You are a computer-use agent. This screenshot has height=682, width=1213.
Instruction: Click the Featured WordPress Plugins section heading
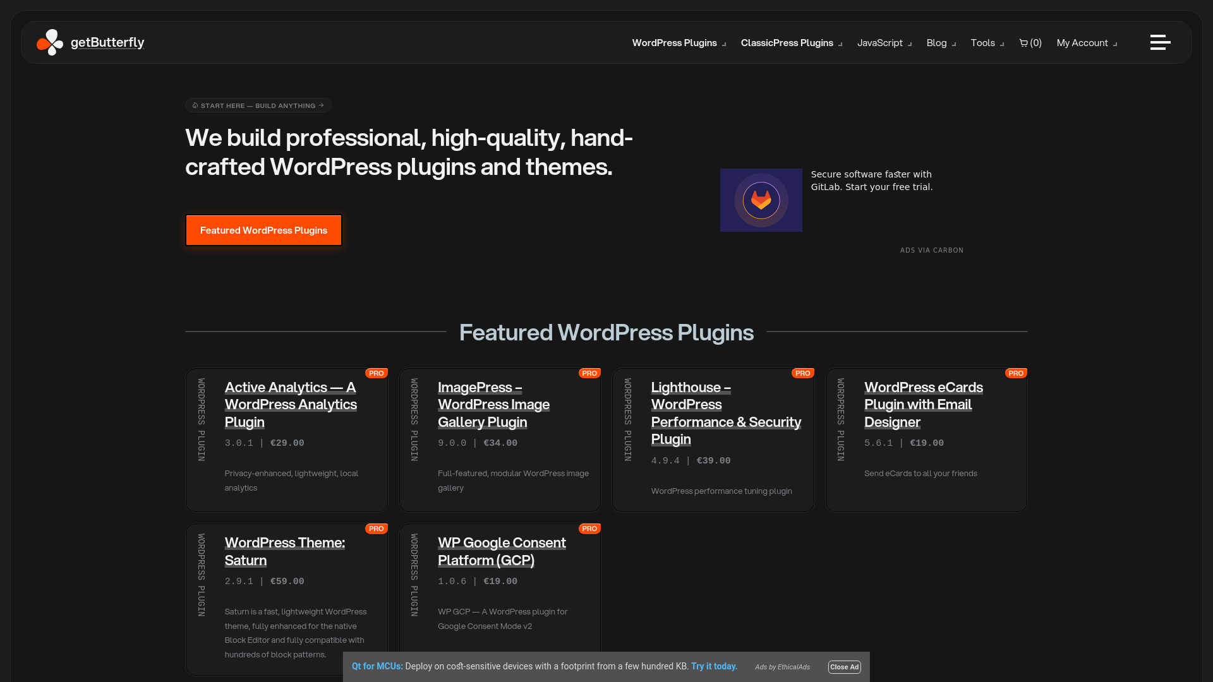click(606, 332)
